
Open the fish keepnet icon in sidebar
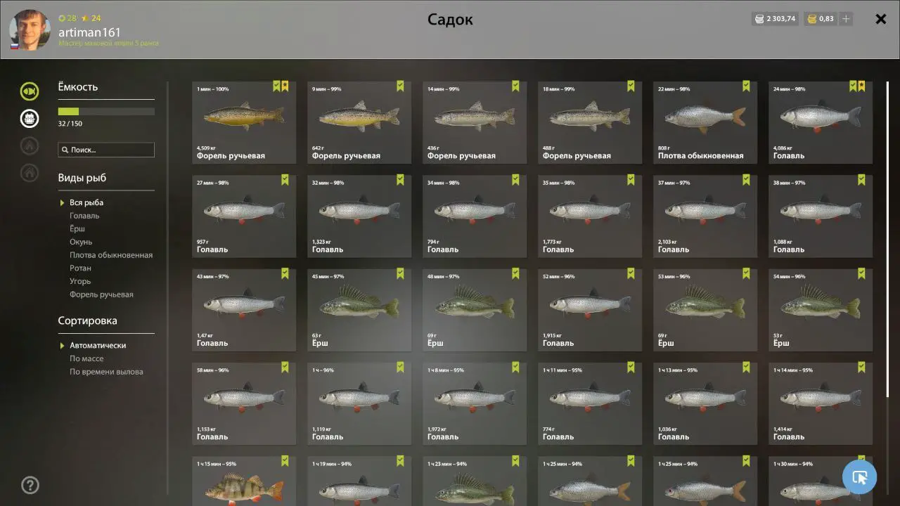click(30, 91)
